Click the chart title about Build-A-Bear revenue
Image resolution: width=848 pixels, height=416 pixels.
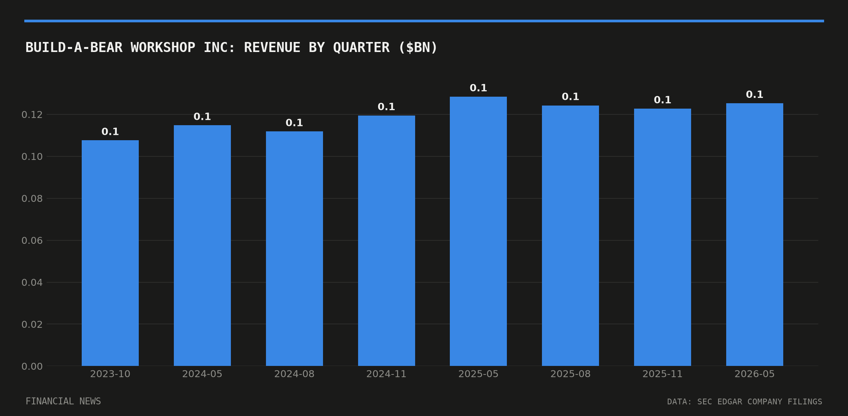[231, 48]
